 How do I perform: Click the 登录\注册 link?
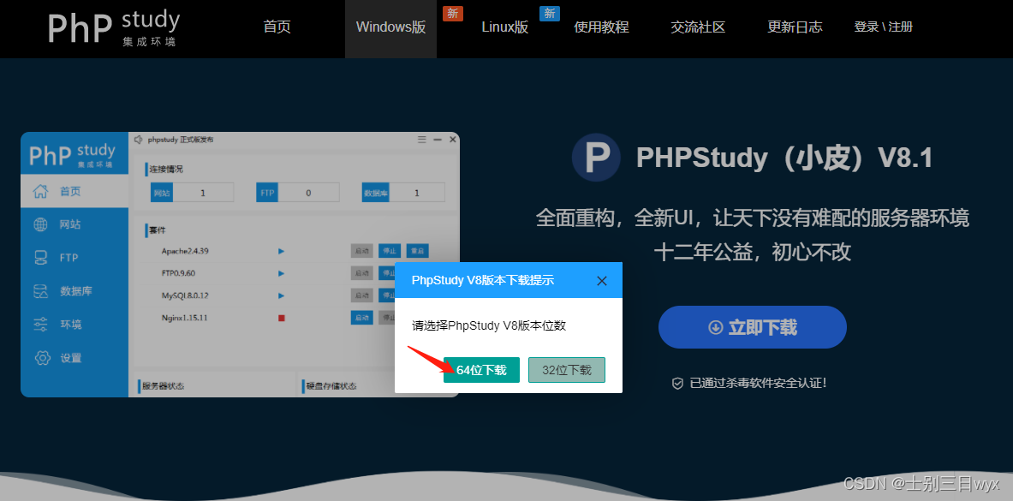(883, 27)
